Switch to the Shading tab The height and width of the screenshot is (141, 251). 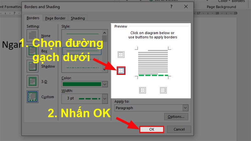click(77, 18)
